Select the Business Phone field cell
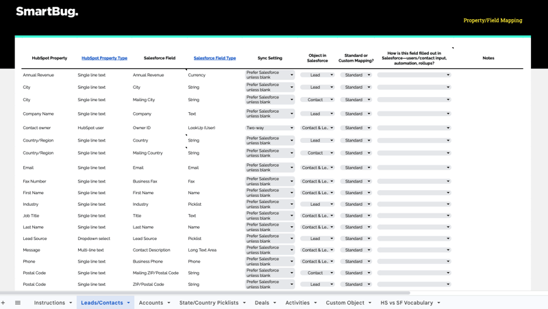The image size is (548, 309). pyautogui.click(x=148, y=262)
